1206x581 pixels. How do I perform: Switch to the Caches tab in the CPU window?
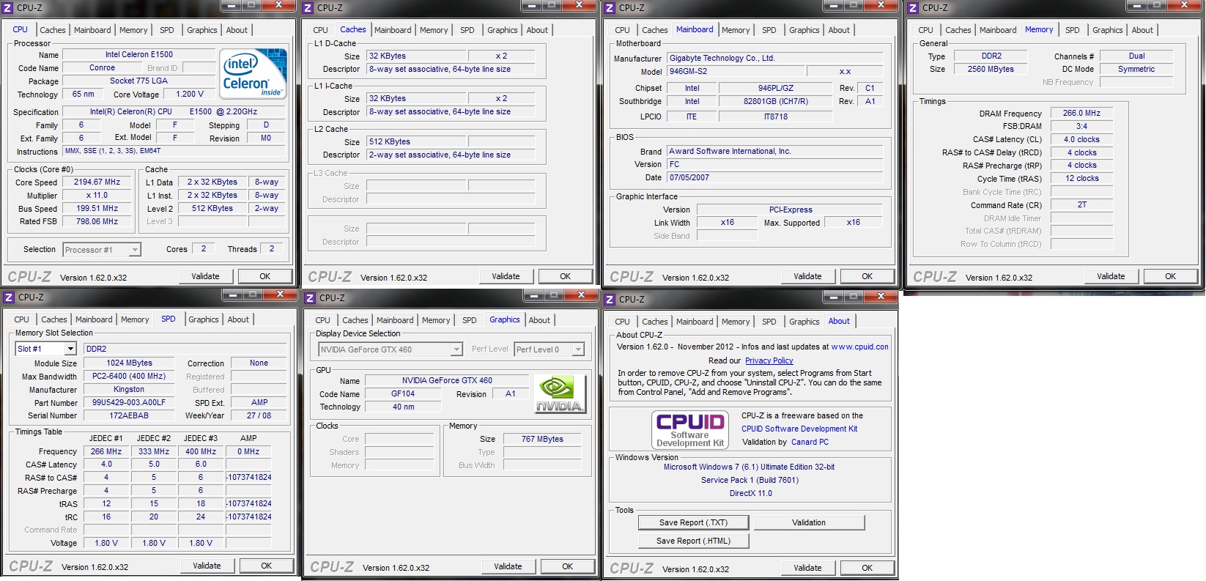[x=53, y=30]
